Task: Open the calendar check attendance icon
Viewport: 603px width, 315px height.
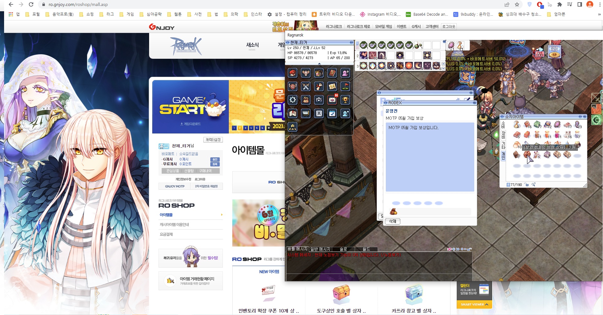Action: (x=332, y=113)
